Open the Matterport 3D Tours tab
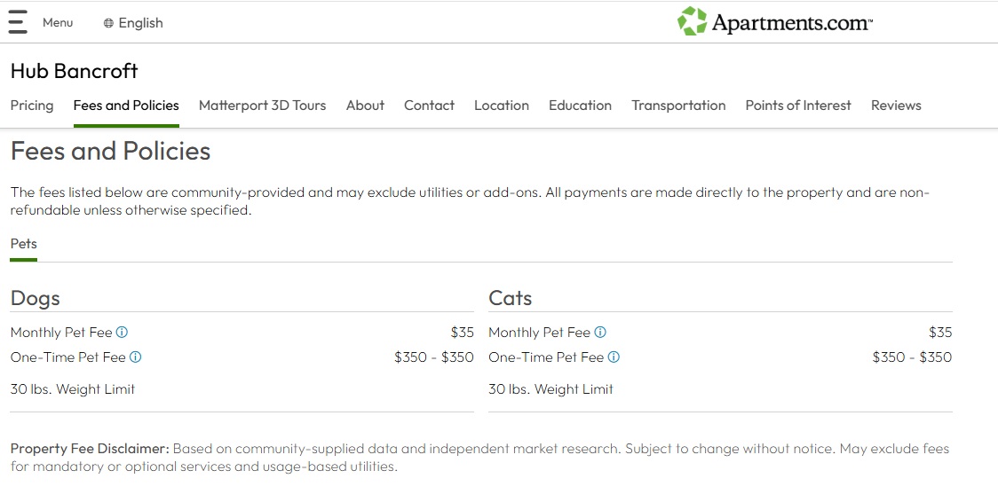998x494 pixels. pos(262,106)
